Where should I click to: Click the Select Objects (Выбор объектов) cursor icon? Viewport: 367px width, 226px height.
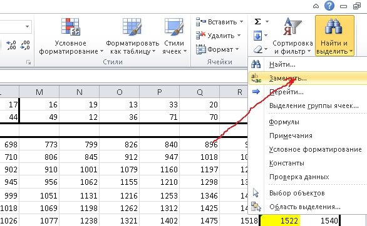click(x=256, y=193)
